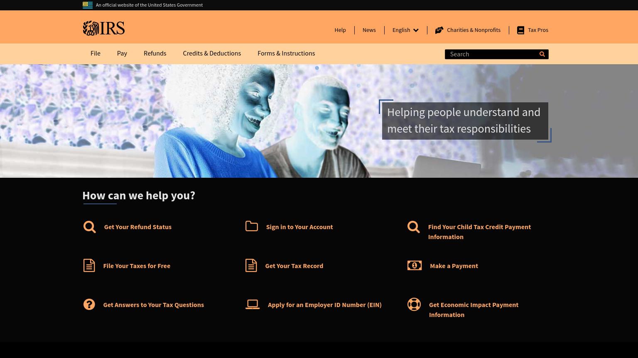Screen dimensions: 638x358
Task: Click the life ring icon beside Economic Impact Payment
Action: (x=414, y=305)
